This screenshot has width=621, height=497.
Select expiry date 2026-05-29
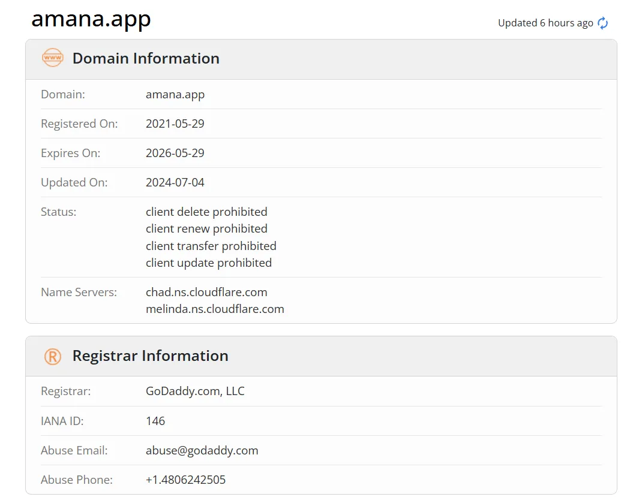coord(175,153)
